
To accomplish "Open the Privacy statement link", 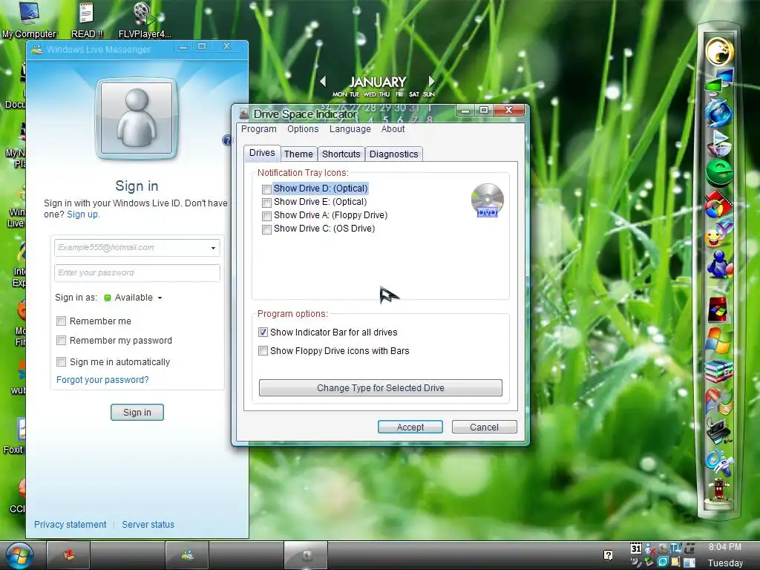I will 71,525.
